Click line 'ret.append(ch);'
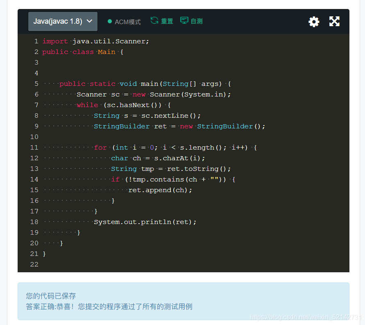The image size is (365, 325). point(160,190)
